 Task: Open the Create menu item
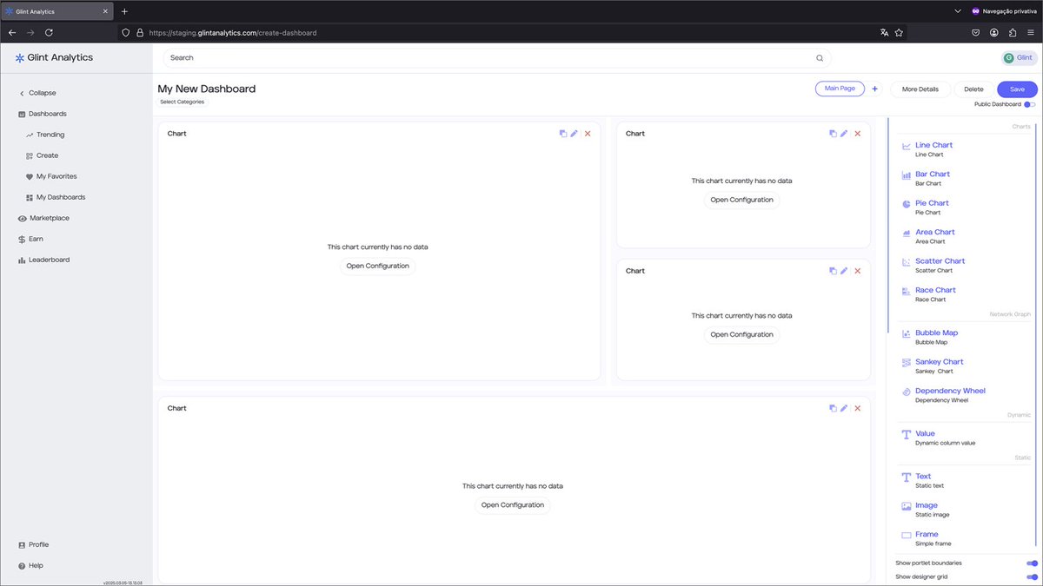[43, 155]
